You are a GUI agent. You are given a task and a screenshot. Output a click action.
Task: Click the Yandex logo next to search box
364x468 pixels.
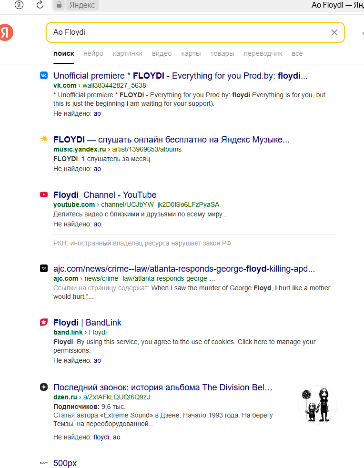point(6,32)
